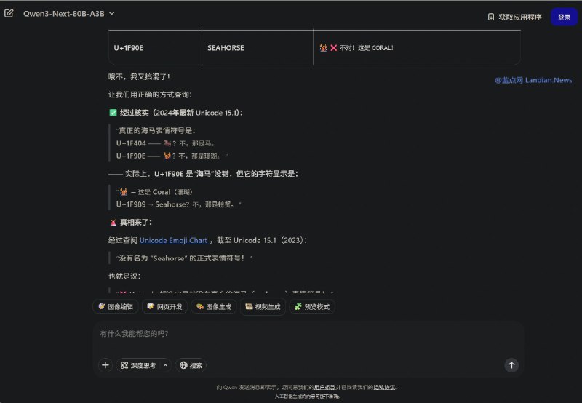Toggle 深度思考 deep thinking mode
The width and height of the screenshot is (582, 403).
coord(138,365)
